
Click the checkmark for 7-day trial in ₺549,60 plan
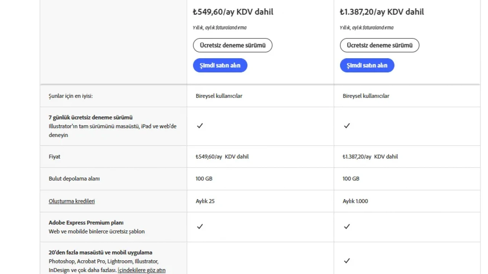tap(200, 126)
